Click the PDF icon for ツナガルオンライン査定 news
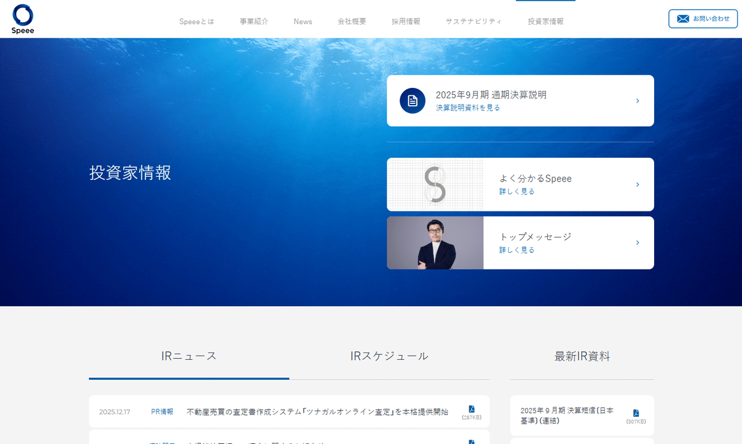 click(472, 408)
